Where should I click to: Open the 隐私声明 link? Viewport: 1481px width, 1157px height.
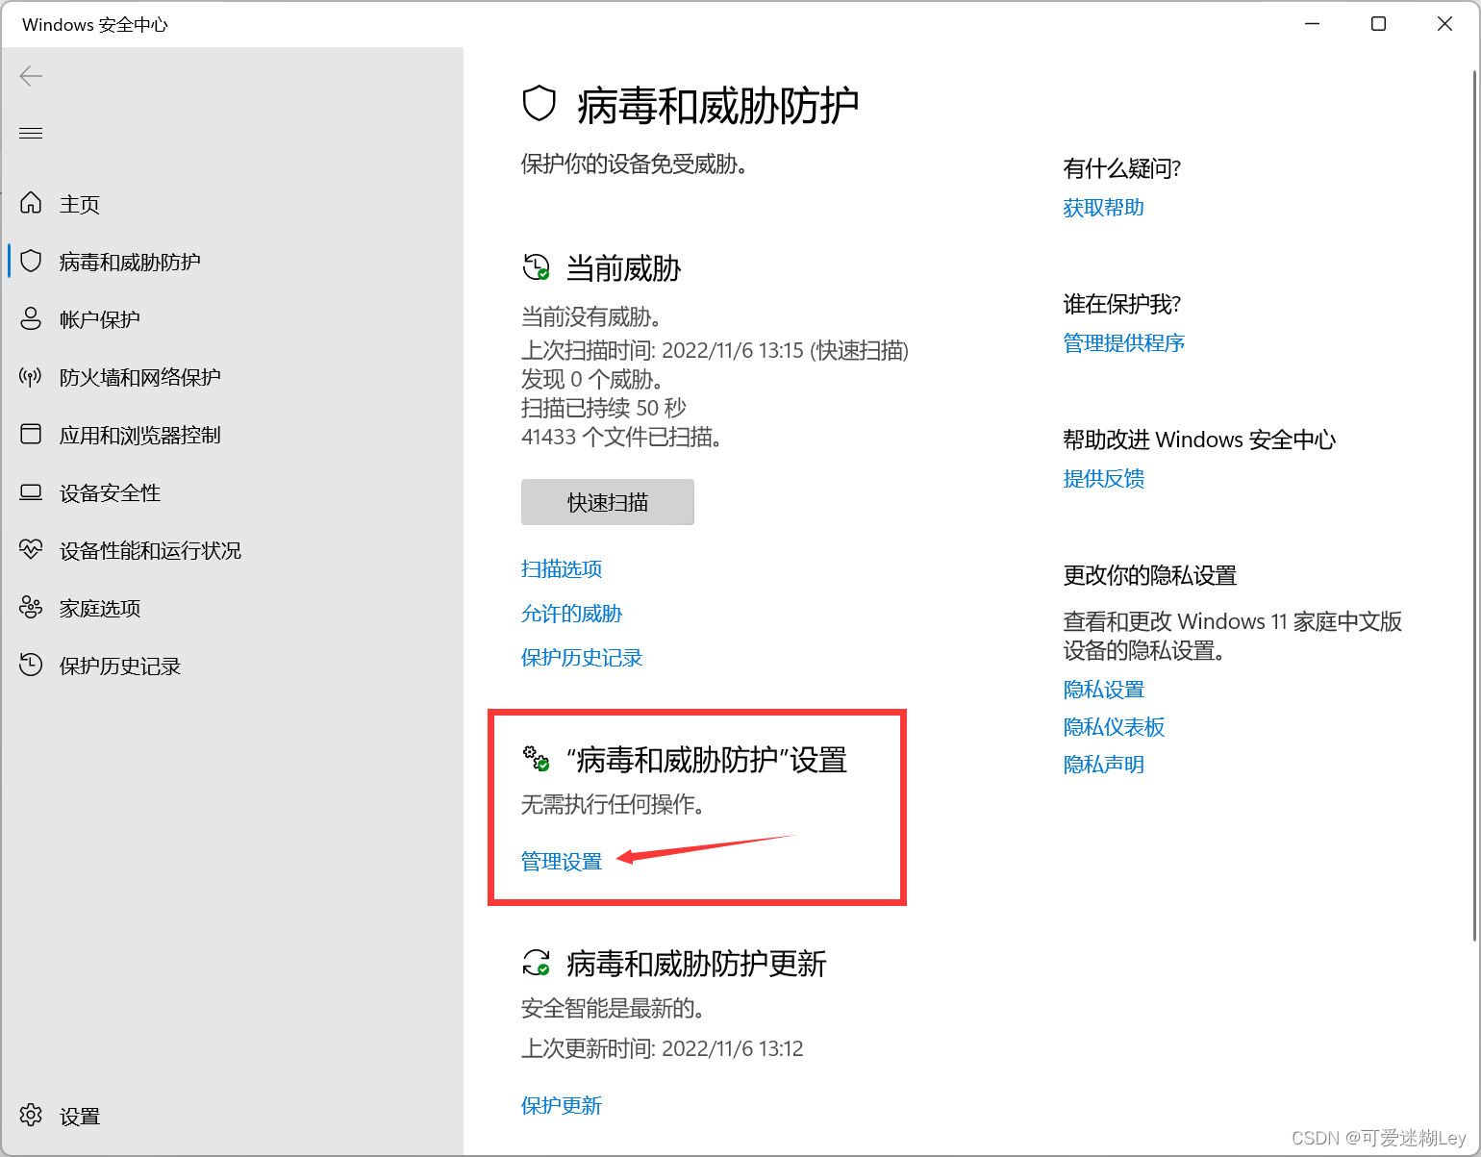point(1104,764)
